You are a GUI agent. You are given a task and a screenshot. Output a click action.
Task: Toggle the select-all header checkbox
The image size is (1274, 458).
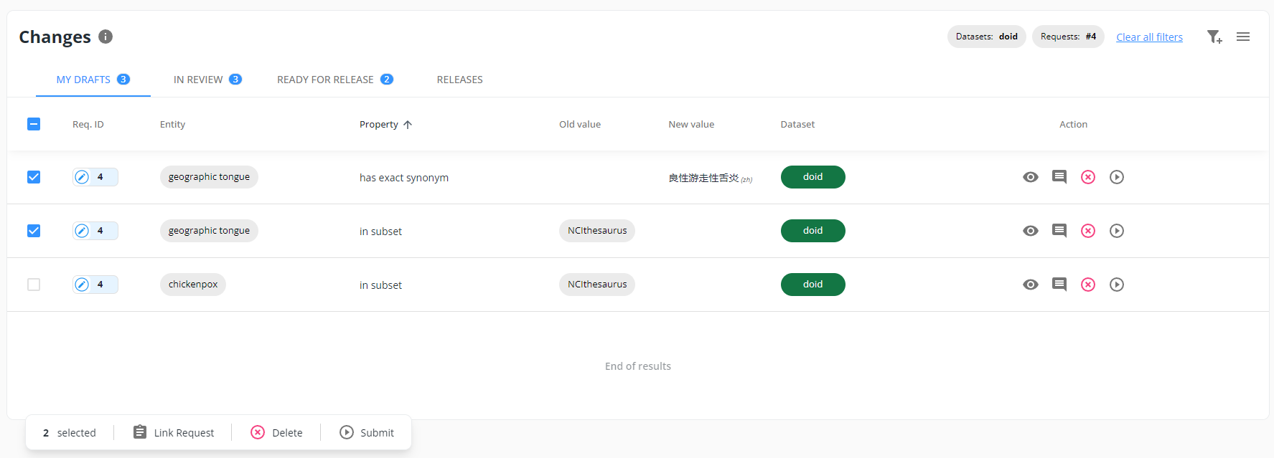click(34, 124)
